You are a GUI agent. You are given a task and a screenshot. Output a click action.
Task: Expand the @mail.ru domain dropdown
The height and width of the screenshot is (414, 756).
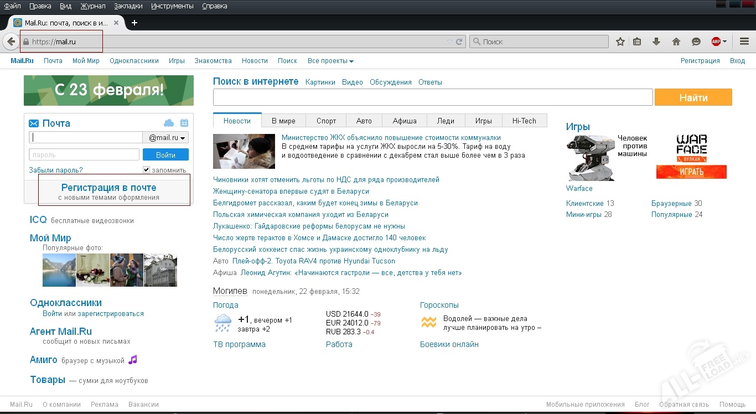point(166,138)
